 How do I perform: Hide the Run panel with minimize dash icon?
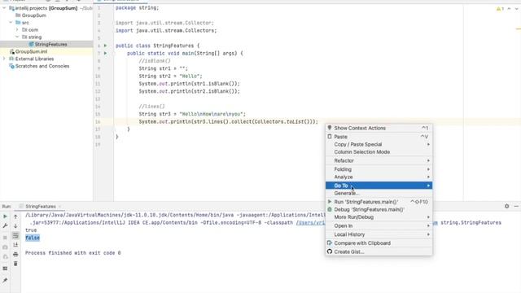[x=516, y=206]
